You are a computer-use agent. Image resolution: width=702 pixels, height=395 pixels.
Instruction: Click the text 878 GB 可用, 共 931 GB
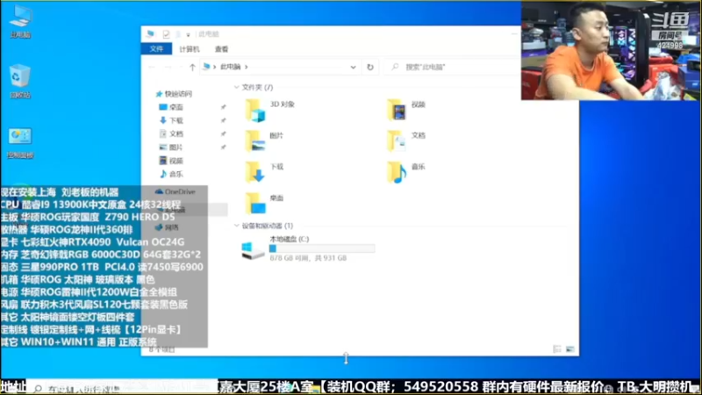click(308, 258)
